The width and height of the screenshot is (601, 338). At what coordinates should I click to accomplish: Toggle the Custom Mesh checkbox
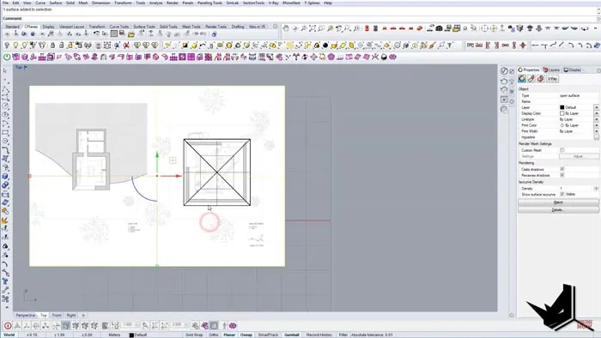562,150
